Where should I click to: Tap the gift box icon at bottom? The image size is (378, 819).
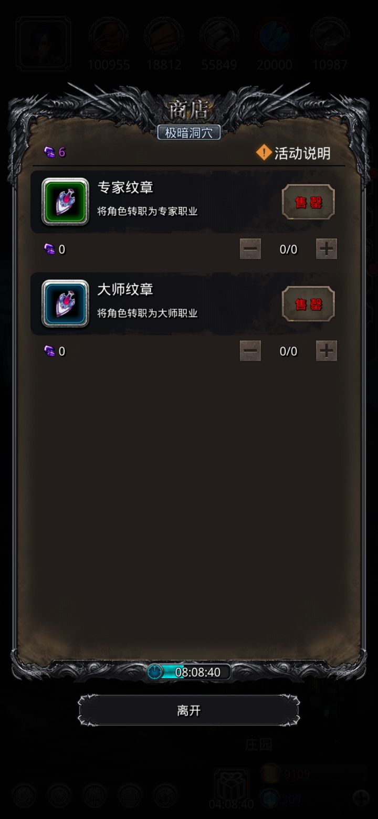tap(232, 786)
